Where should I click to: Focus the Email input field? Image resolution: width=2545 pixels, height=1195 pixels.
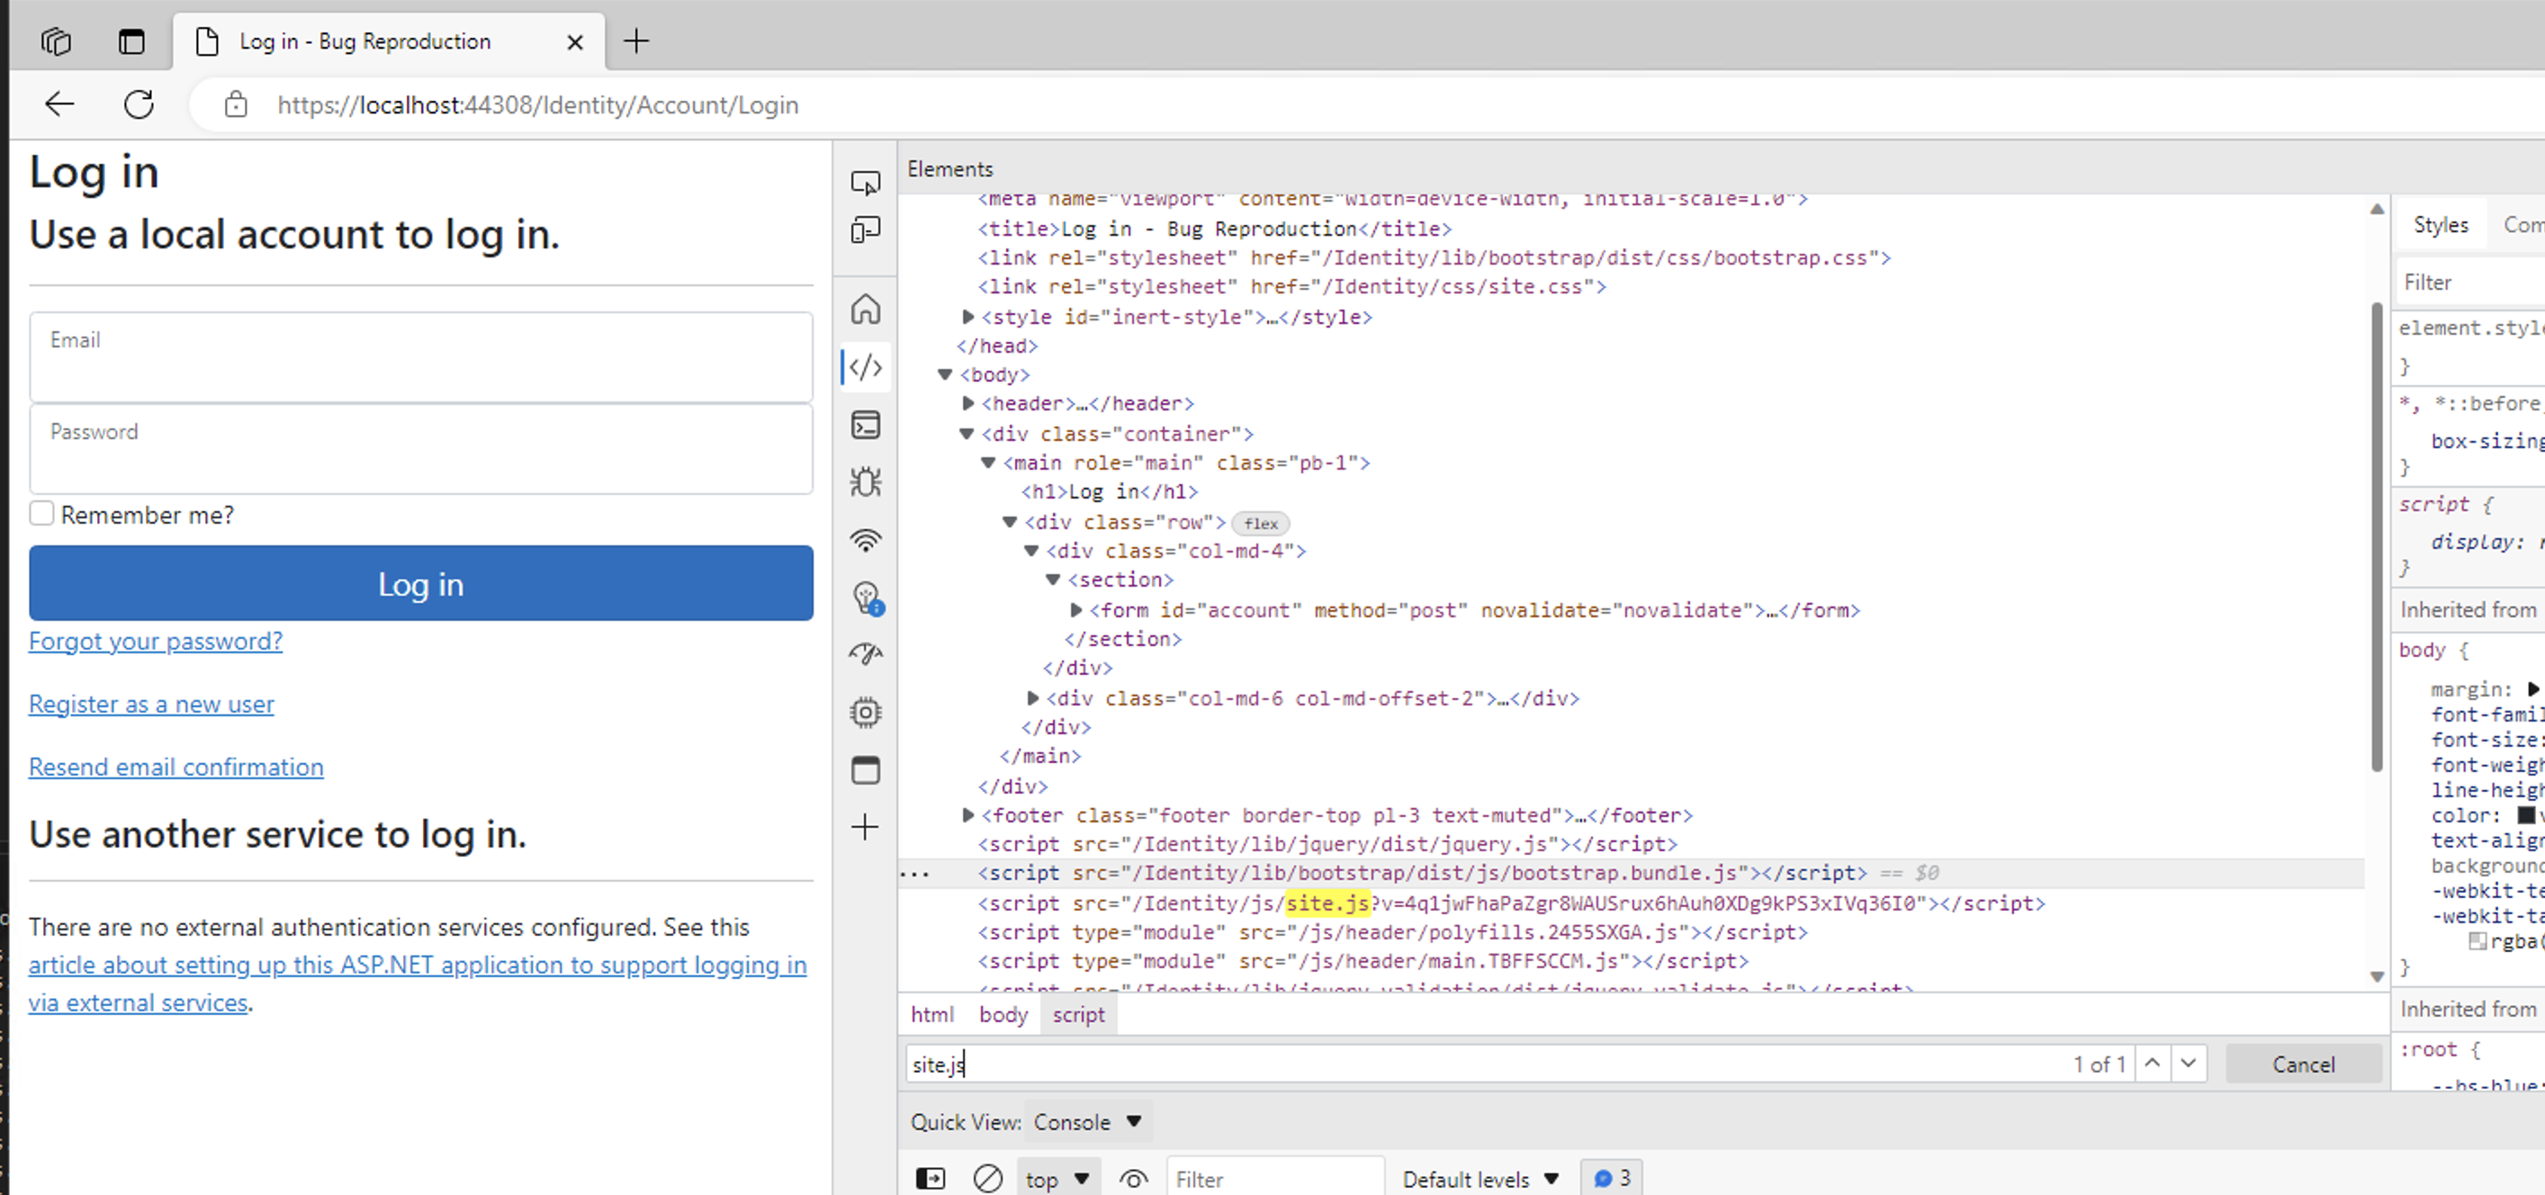(421, 356)
